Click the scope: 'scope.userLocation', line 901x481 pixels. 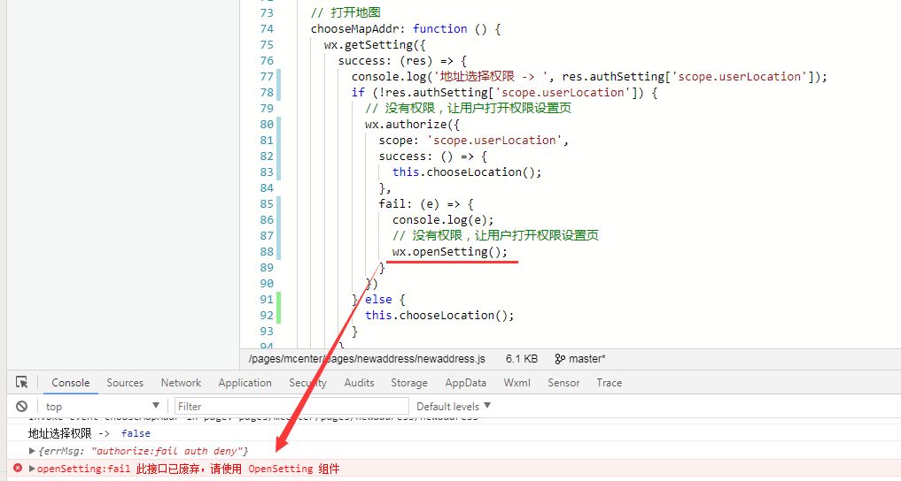point(473,140)
